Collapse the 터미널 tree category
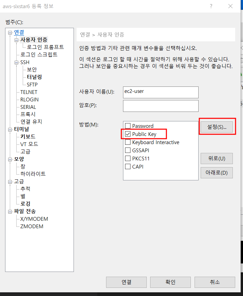 [x=11, y=129]
